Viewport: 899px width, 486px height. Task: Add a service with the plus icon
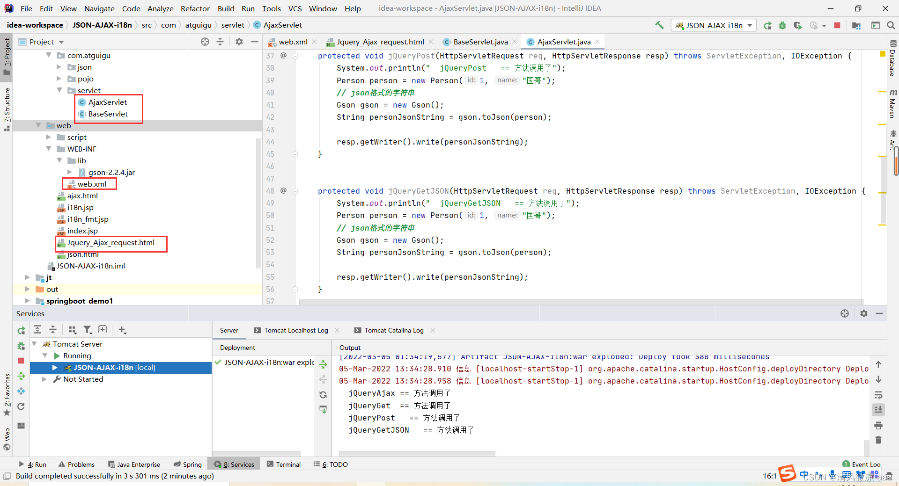122,330
